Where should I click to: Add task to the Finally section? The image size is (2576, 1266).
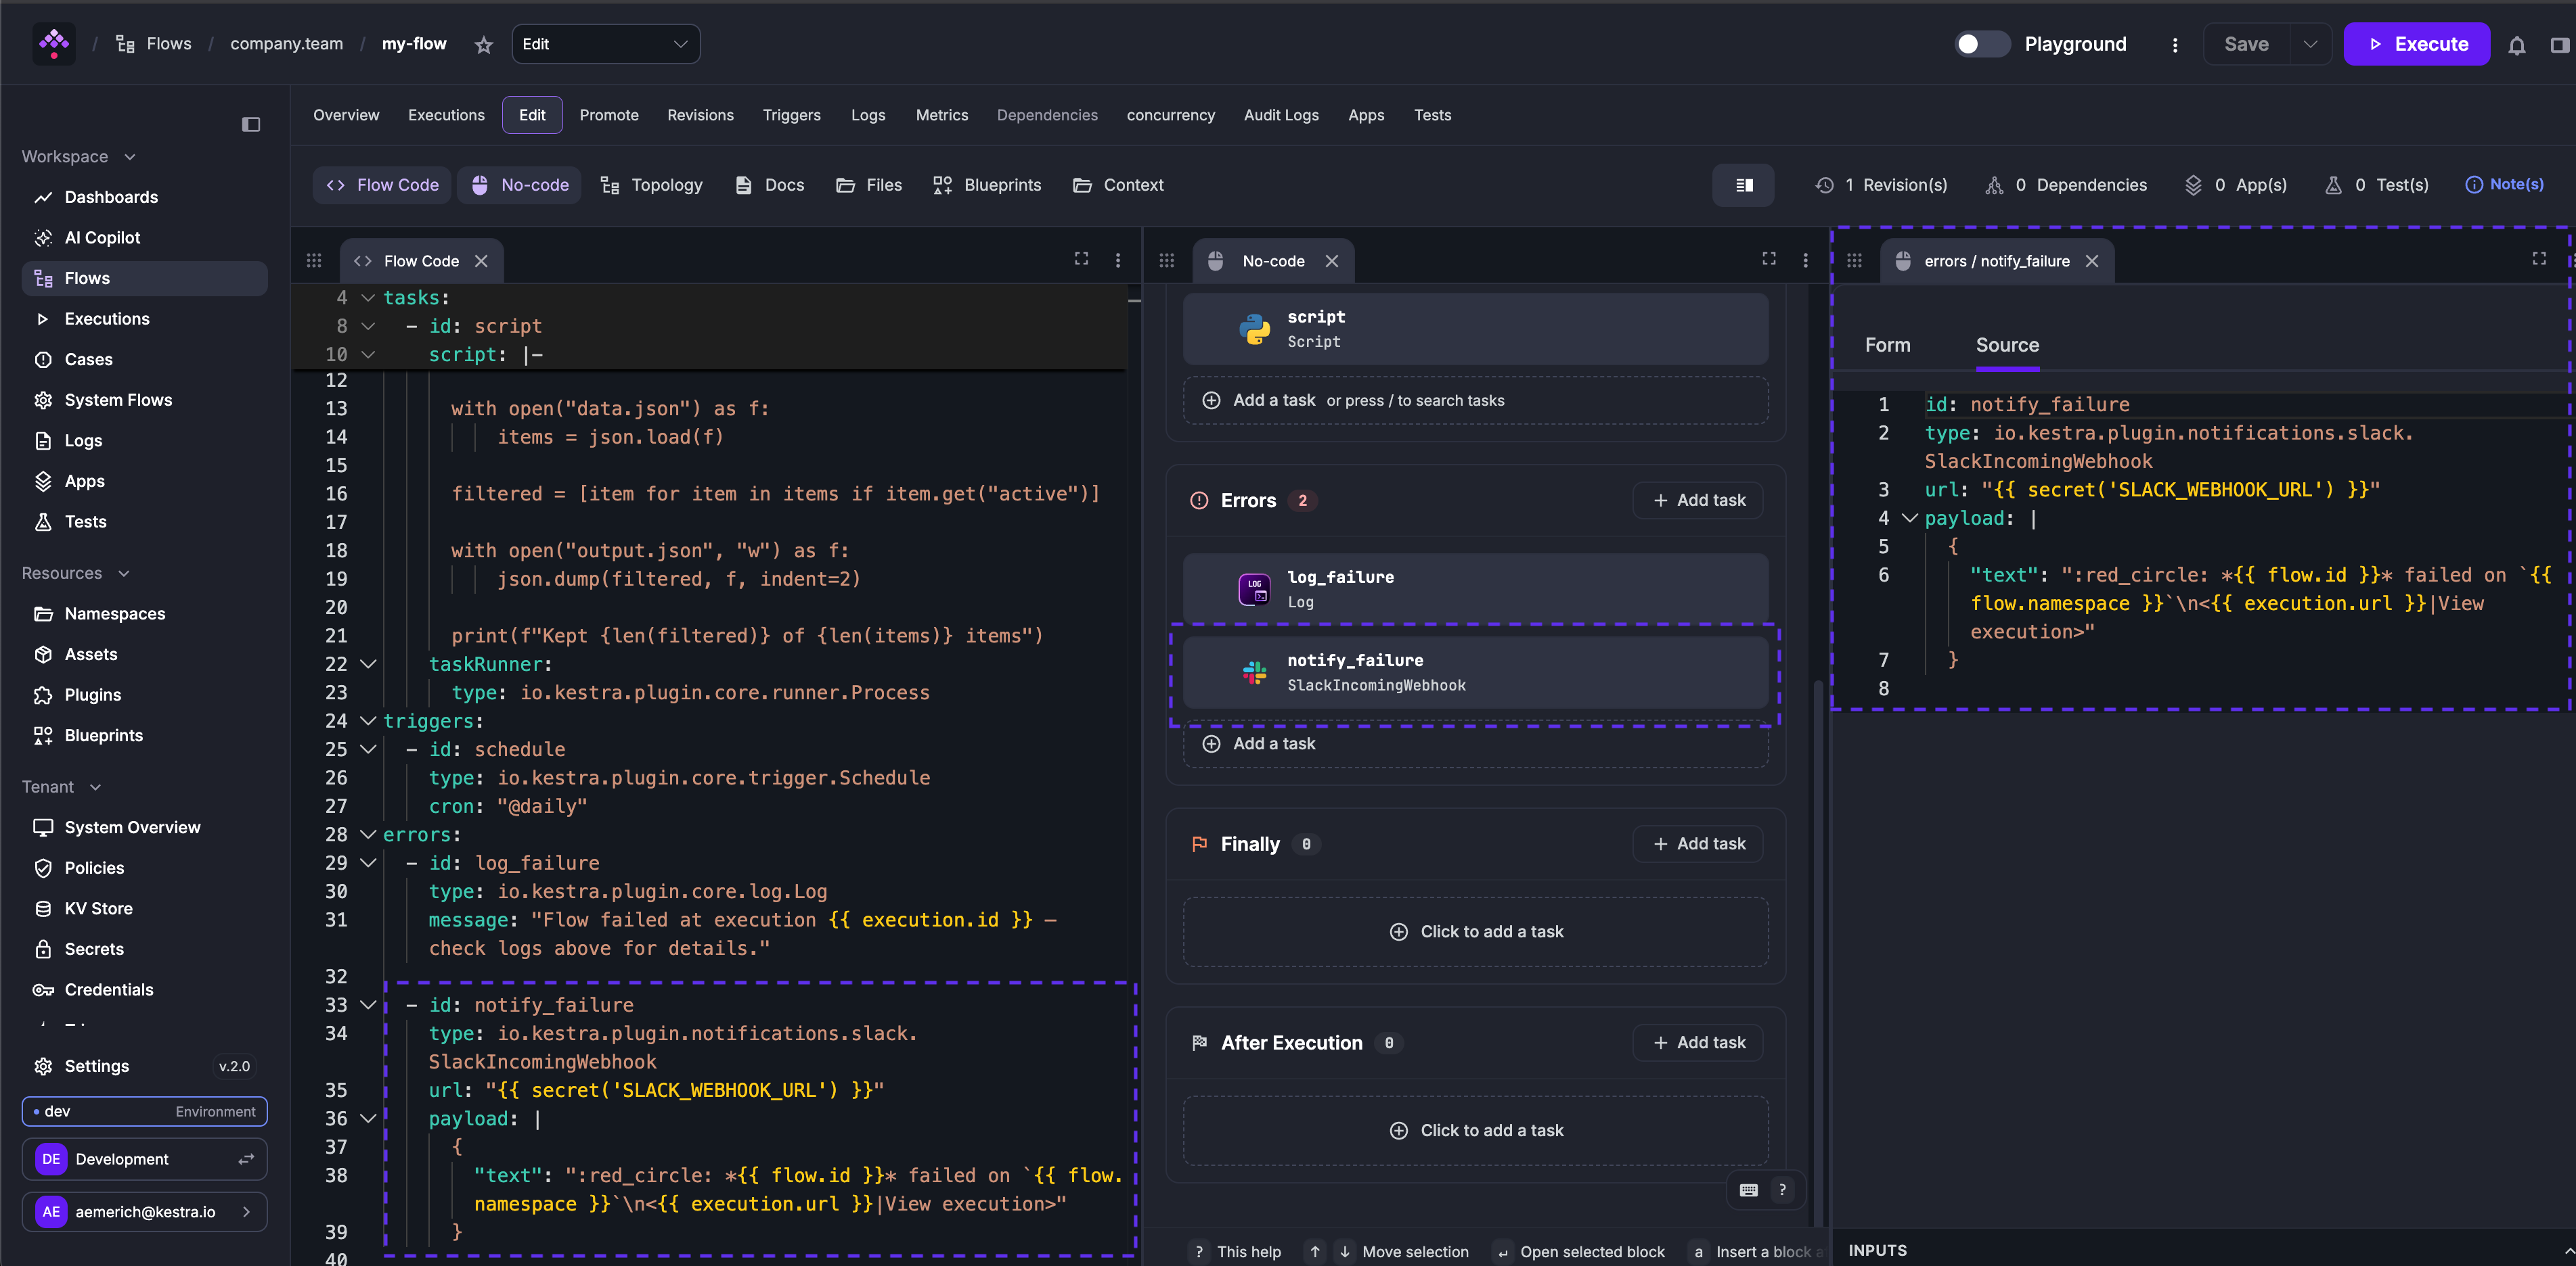tap(1698, 844)
